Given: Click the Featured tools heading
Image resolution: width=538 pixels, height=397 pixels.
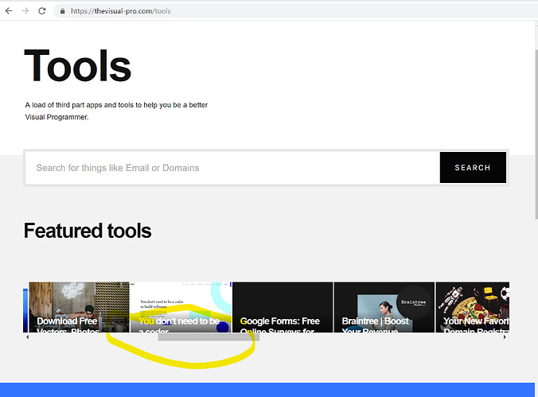Looking at the screenshot, I should [x=88, y=231].
